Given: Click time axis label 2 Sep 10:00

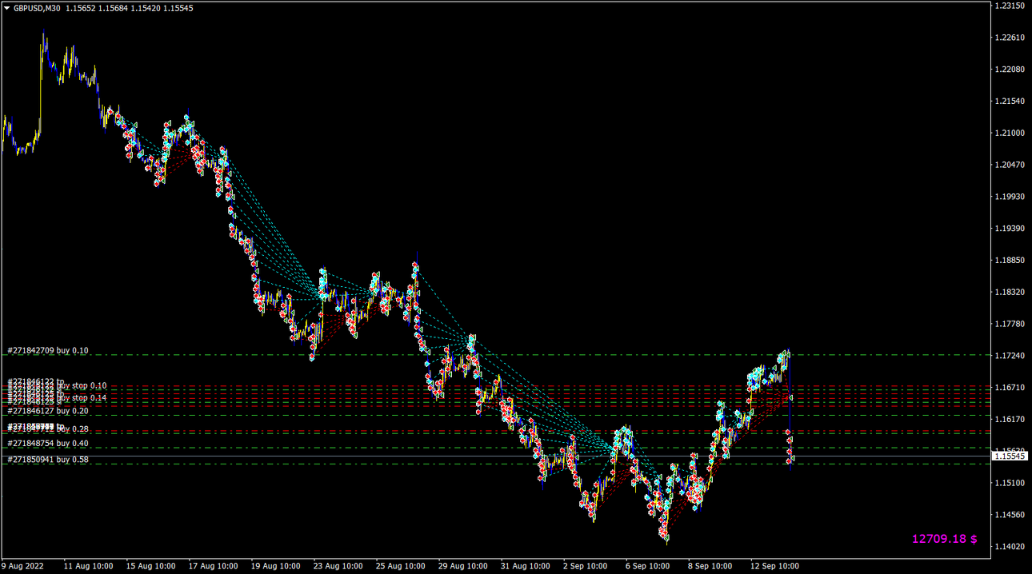Looking at the screenshot, I should click(586, 566).
